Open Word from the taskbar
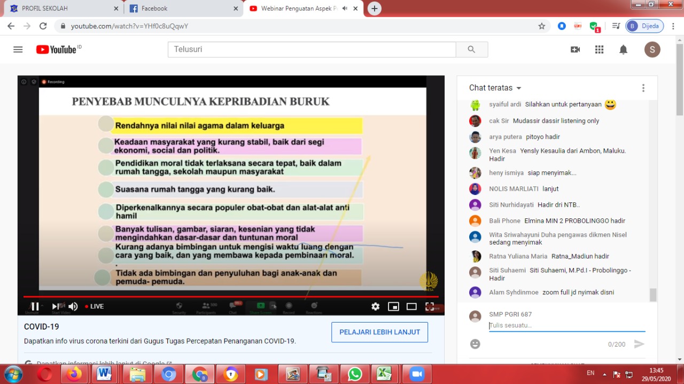This screenshot has height=384, width=684. (x=105, y=374)
